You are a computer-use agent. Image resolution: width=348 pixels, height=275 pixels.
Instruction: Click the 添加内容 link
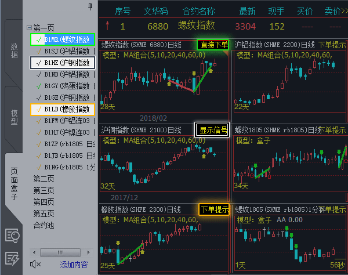[74, 265]
